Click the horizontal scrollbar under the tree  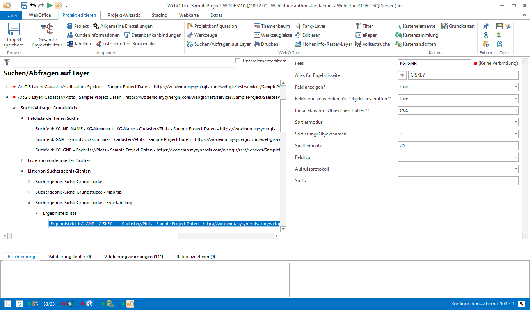[x=94, y=236]
